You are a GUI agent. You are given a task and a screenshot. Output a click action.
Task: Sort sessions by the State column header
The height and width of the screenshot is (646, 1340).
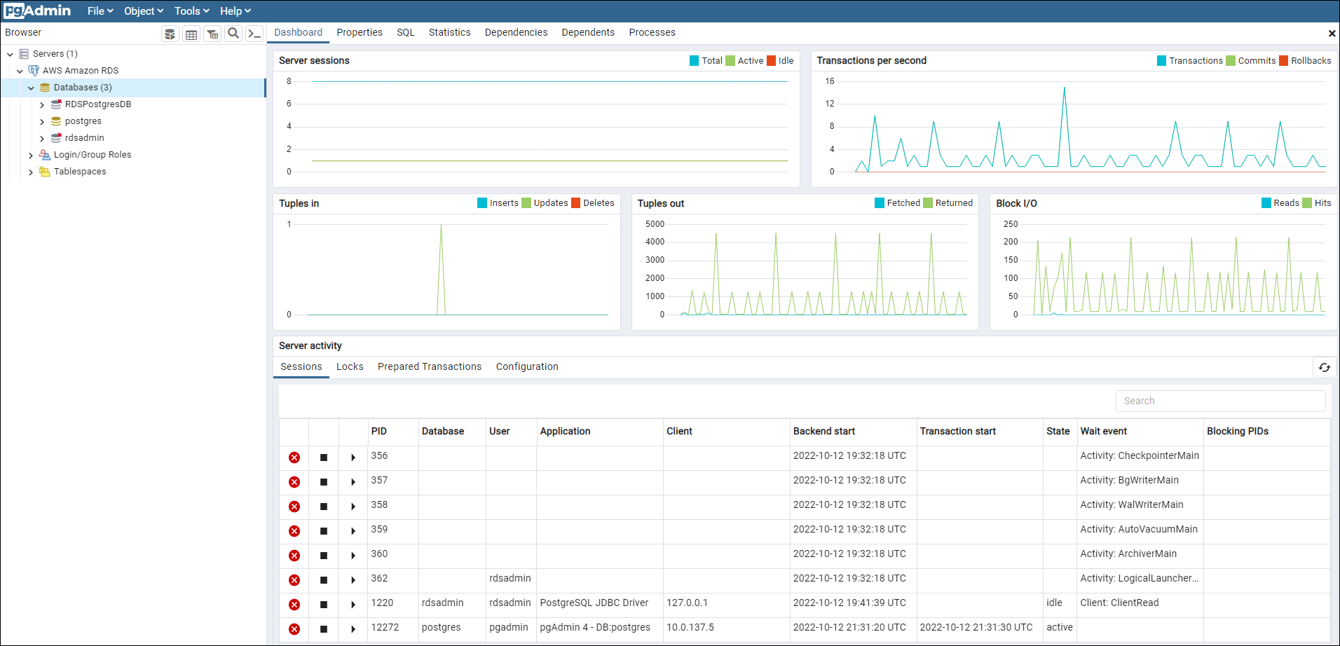[x=1060, y=432]
